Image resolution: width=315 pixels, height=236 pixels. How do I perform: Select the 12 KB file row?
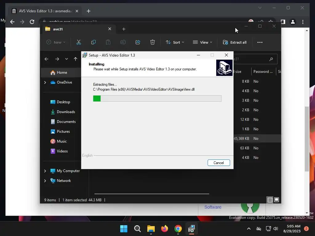[257, 120]
